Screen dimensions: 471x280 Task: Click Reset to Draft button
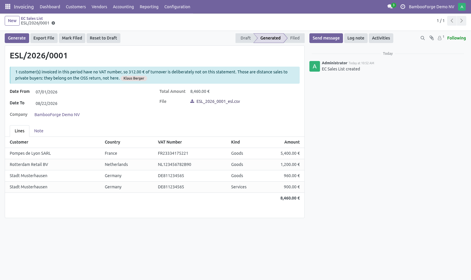tap(103, 38)
